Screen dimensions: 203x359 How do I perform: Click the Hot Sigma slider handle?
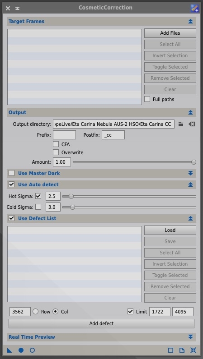(x=71, y=196)
